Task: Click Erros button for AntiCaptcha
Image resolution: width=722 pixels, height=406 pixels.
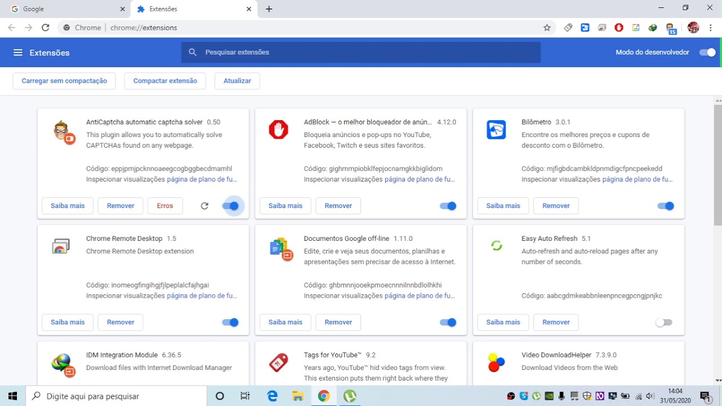Action: 165,206
